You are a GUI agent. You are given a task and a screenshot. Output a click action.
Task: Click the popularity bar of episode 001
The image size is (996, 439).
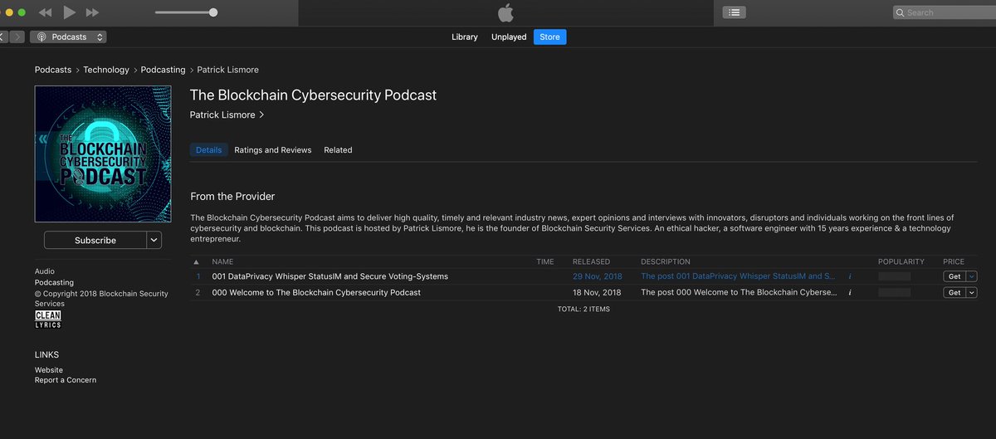[x=895, y=276]
